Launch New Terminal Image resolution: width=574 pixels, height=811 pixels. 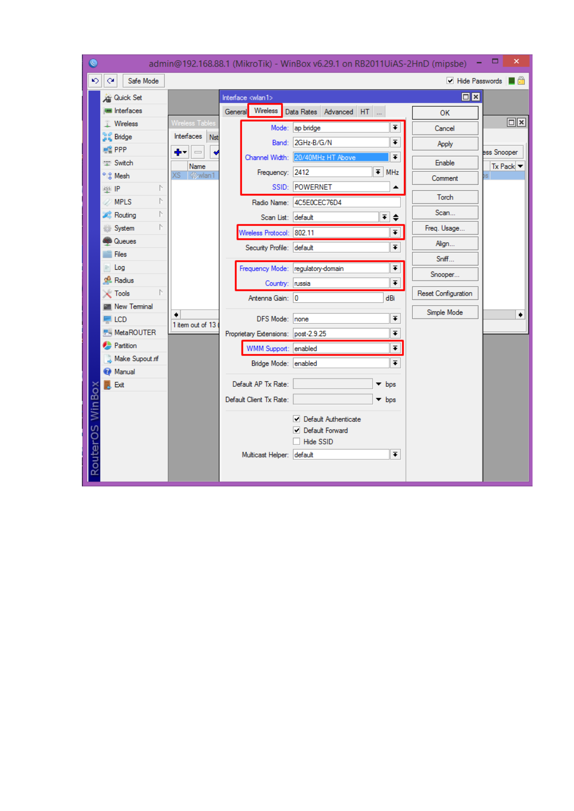point(133,306)
